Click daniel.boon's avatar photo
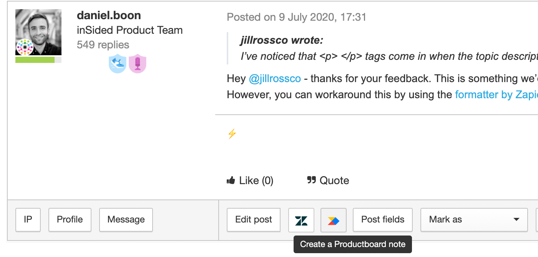The height and width of the screenshot is (257, 538). coord(38,32)
